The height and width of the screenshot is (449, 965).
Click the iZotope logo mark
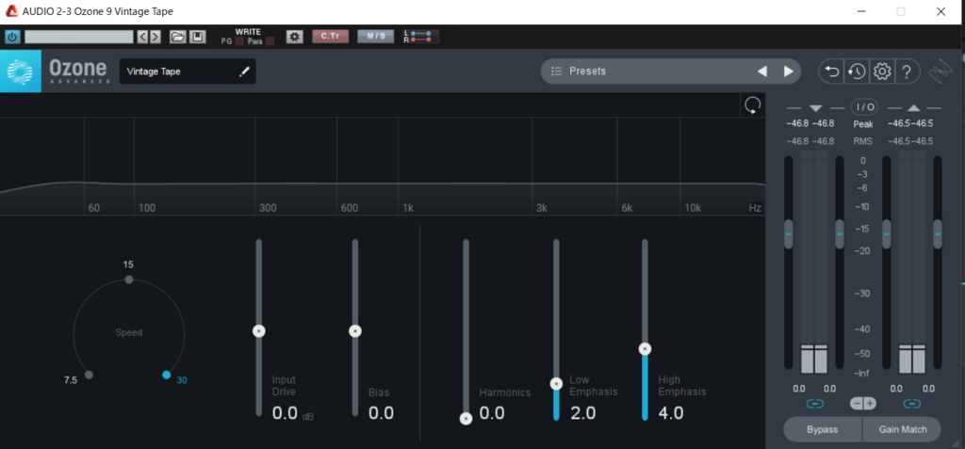coord(939,72)
